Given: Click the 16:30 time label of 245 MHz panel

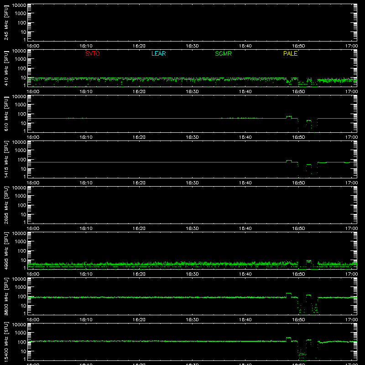Looking at the screenshot, I should pyautogui.click(x=192, y=46).
